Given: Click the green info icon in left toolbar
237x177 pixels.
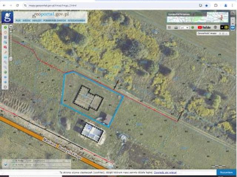Looking at the screenshot, I should pyautogui.click(x=5, y=27).
